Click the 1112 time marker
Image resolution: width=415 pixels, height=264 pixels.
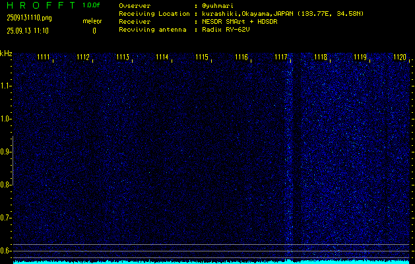pyautogui.click(x=83, y=57)
